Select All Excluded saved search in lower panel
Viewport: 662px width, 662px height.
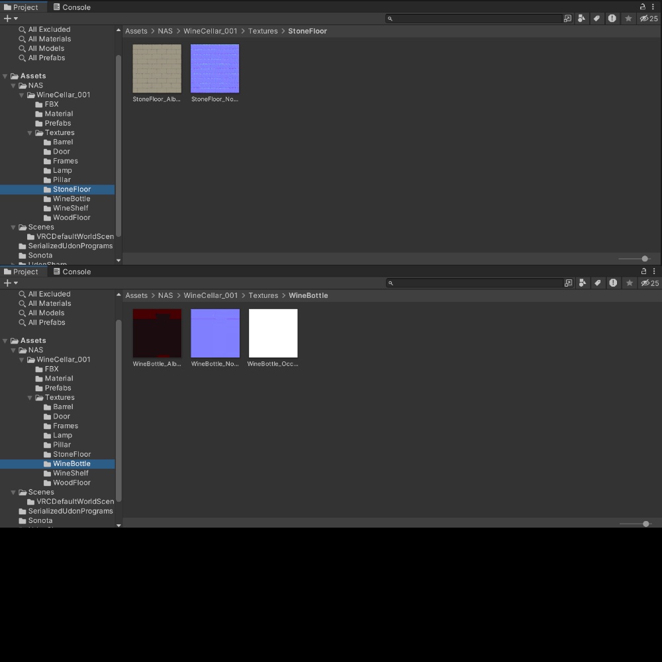[49, 294]
